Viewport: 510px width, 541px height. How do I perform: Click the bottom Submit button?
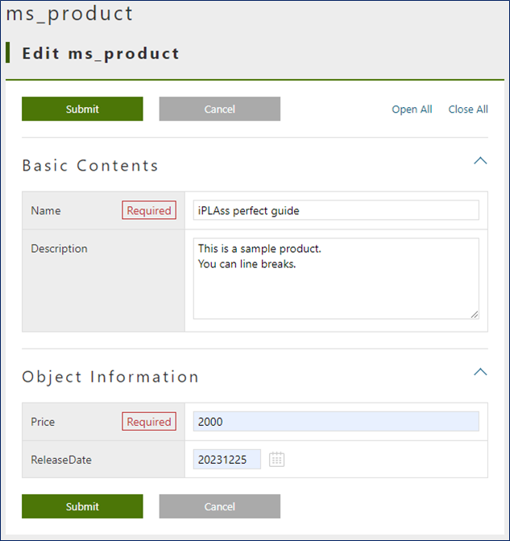[82, 506]
